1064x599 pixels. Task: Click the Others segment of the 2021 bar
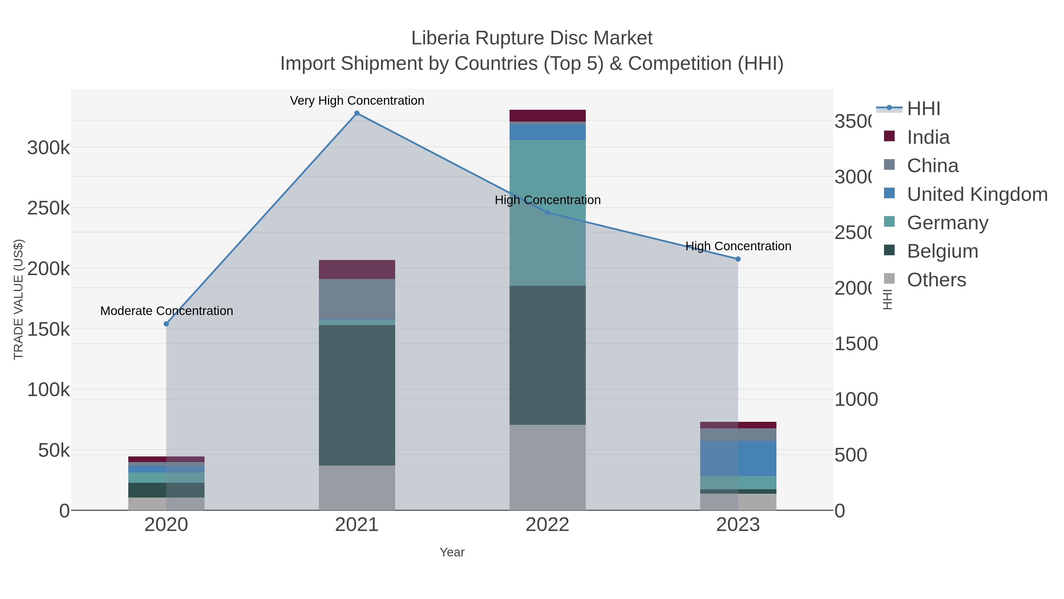click(x=357, y=488)
